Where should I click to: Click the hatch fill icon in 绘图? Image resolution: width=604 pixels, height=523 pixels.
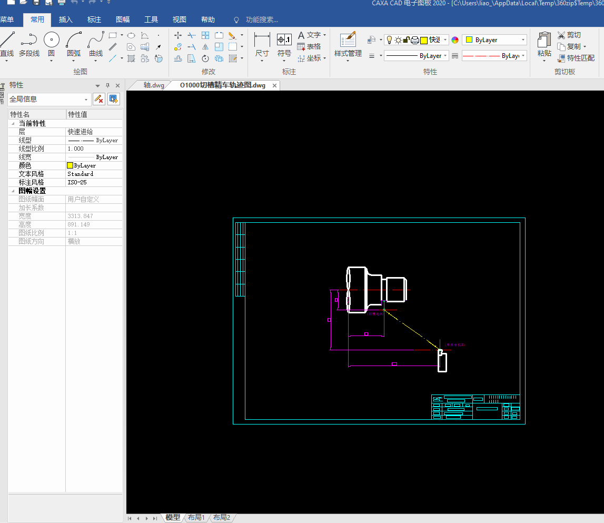click(x=131, y=58)
